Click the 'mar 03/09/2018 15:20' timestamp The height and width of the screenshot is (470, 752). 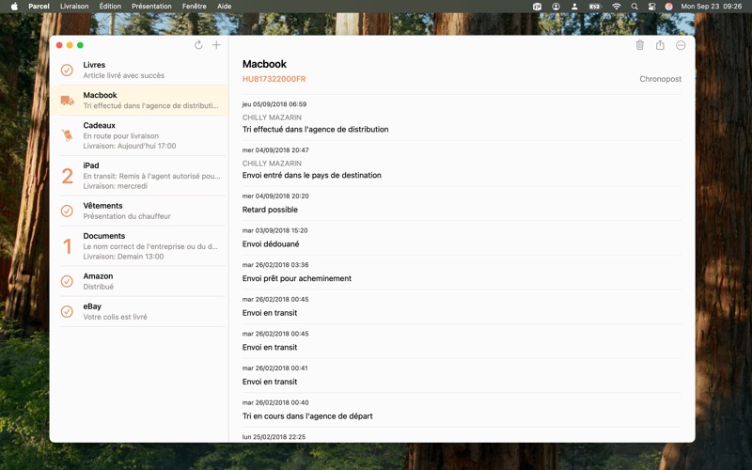(x=274, y=230)
